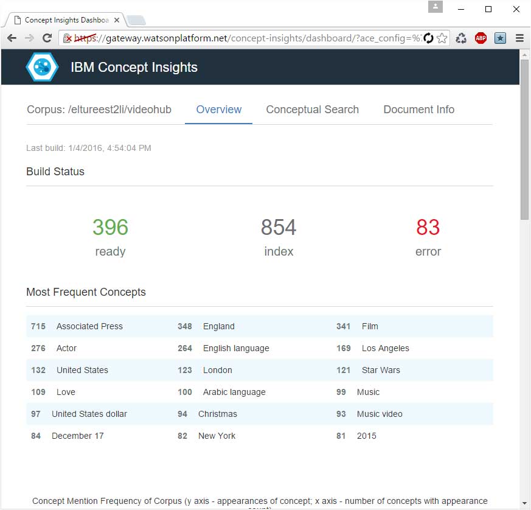Open the recycle extension icon

point(461,38)
